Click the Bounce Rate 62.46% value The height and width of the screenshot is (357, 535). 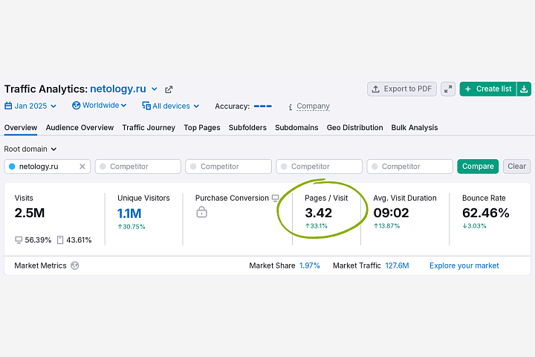point(485,213)
